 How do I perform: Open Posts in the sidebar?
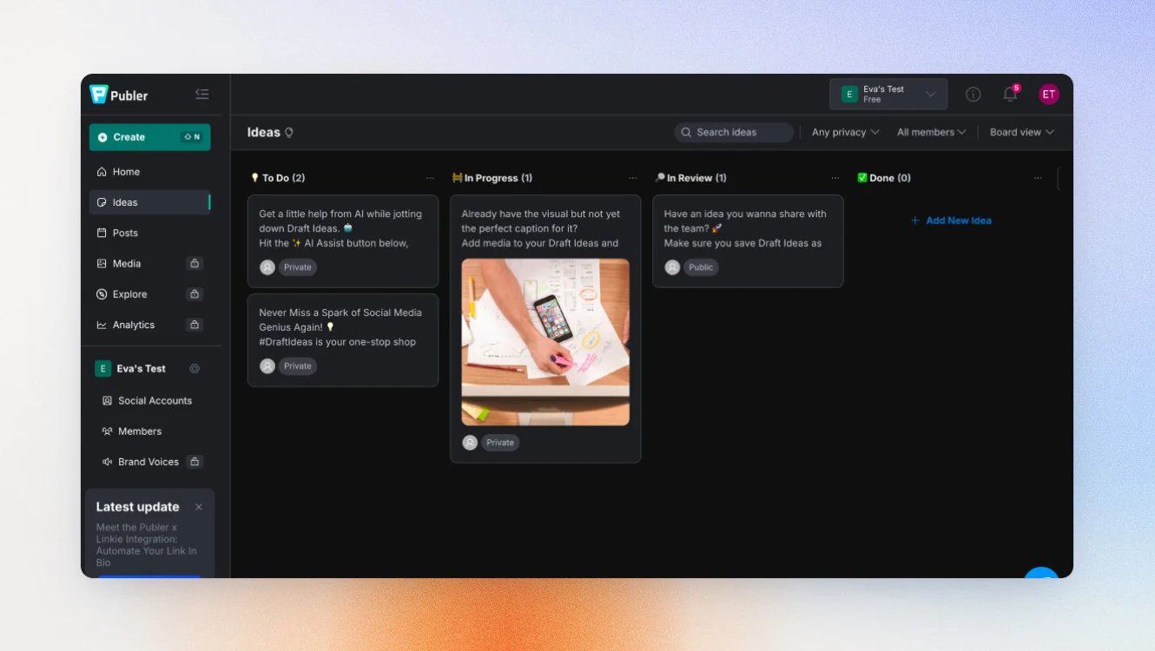150,233
